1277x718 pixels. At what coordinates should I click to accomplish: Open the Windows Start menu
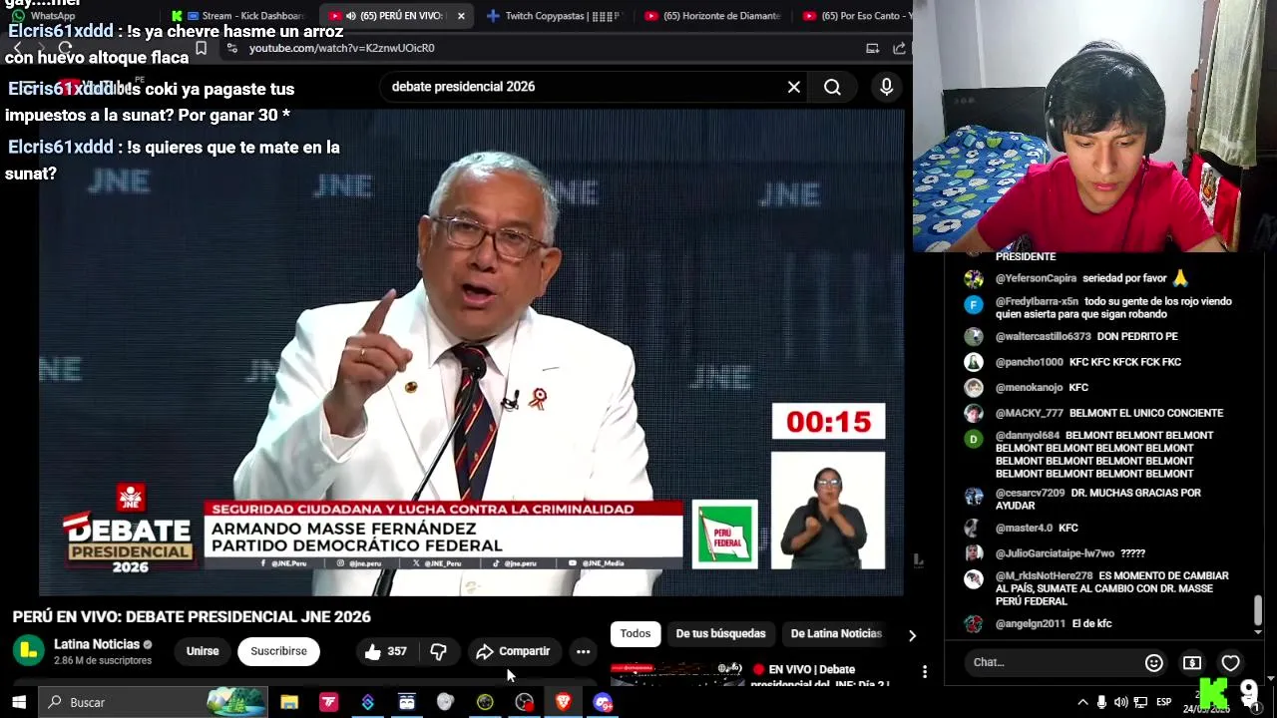click(19, 702)
